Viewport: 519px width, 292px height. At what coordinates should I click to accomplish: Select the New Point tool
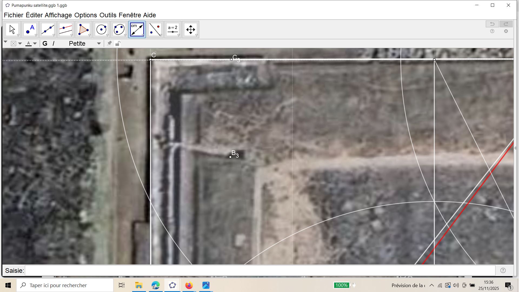coord(30,29)
